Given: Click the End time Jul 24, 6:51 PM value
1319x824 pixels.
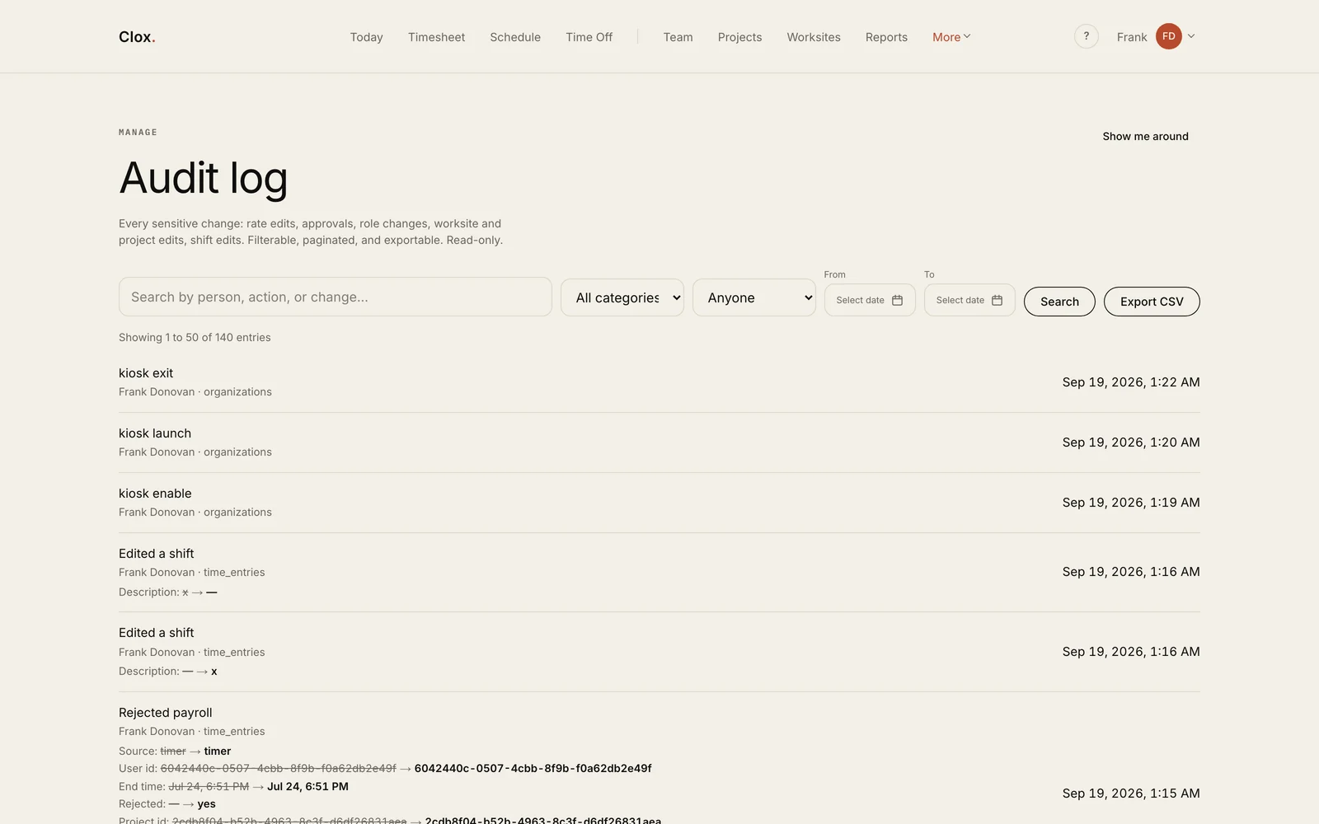Looking at the screenshot, I should click(x=307, y=787).
